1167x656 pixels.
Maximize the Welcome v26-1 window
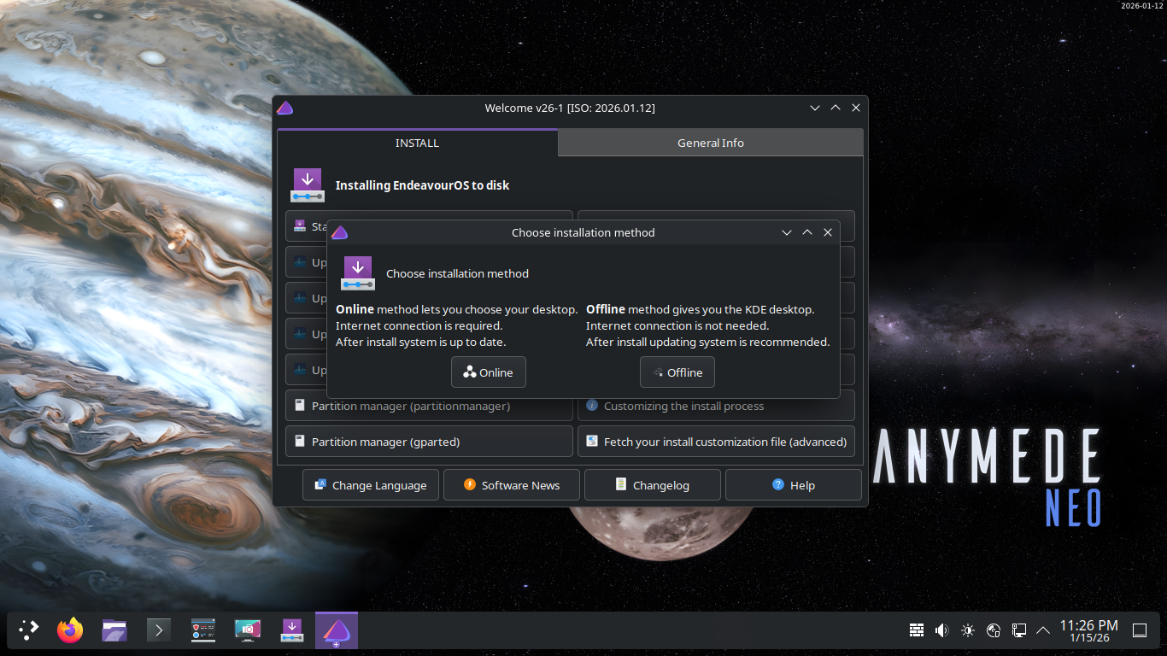[x=836, y=108]
